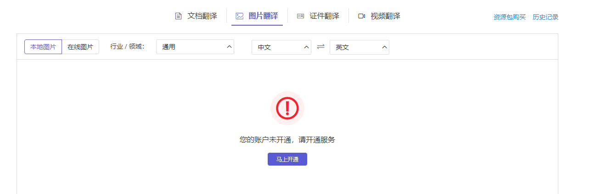Click the ID card icon beside 证件翻译
Image resolution: width=607 pixels, height=194 pixels.
[x=300, y=16]
